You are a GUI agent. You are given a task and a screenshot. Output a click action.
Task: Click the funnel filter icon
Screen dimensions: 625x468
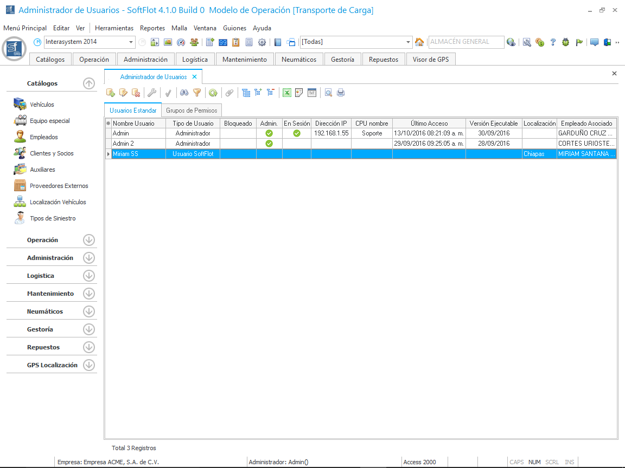pyautogui.click(x=197, y=93)
